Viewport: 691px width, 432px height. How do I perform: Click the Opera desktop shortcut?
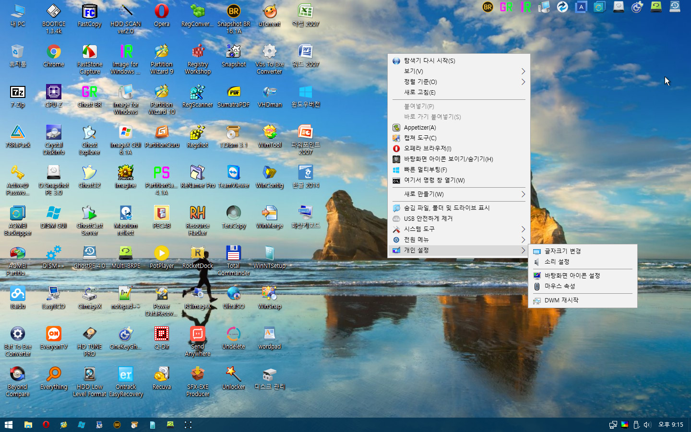click(x=162, y=15)
